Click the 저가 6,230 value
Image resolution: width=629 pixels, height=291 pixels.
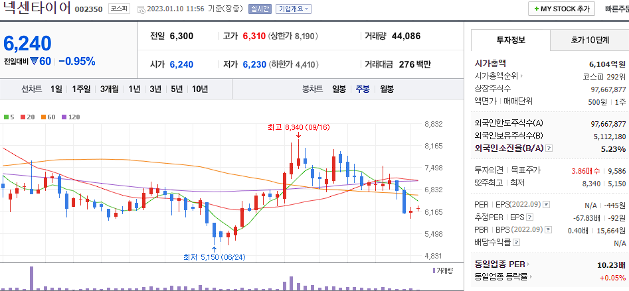click(254, 64)
